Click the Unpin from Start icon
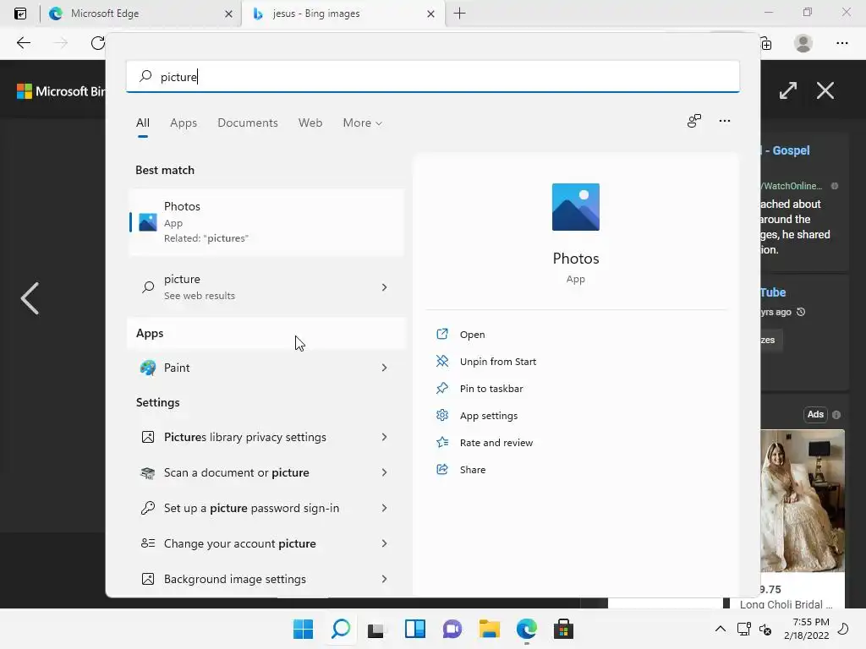The height and width of the screenshot is (649, 866). [441, 361]
